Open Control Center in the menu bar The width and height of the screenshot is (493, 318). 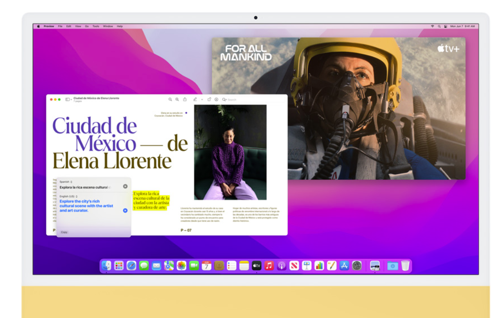(446, 27)
